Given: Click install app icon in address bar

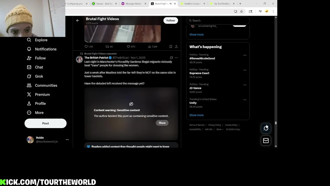Looking at the screenshot, I should (x=235, y=11).
